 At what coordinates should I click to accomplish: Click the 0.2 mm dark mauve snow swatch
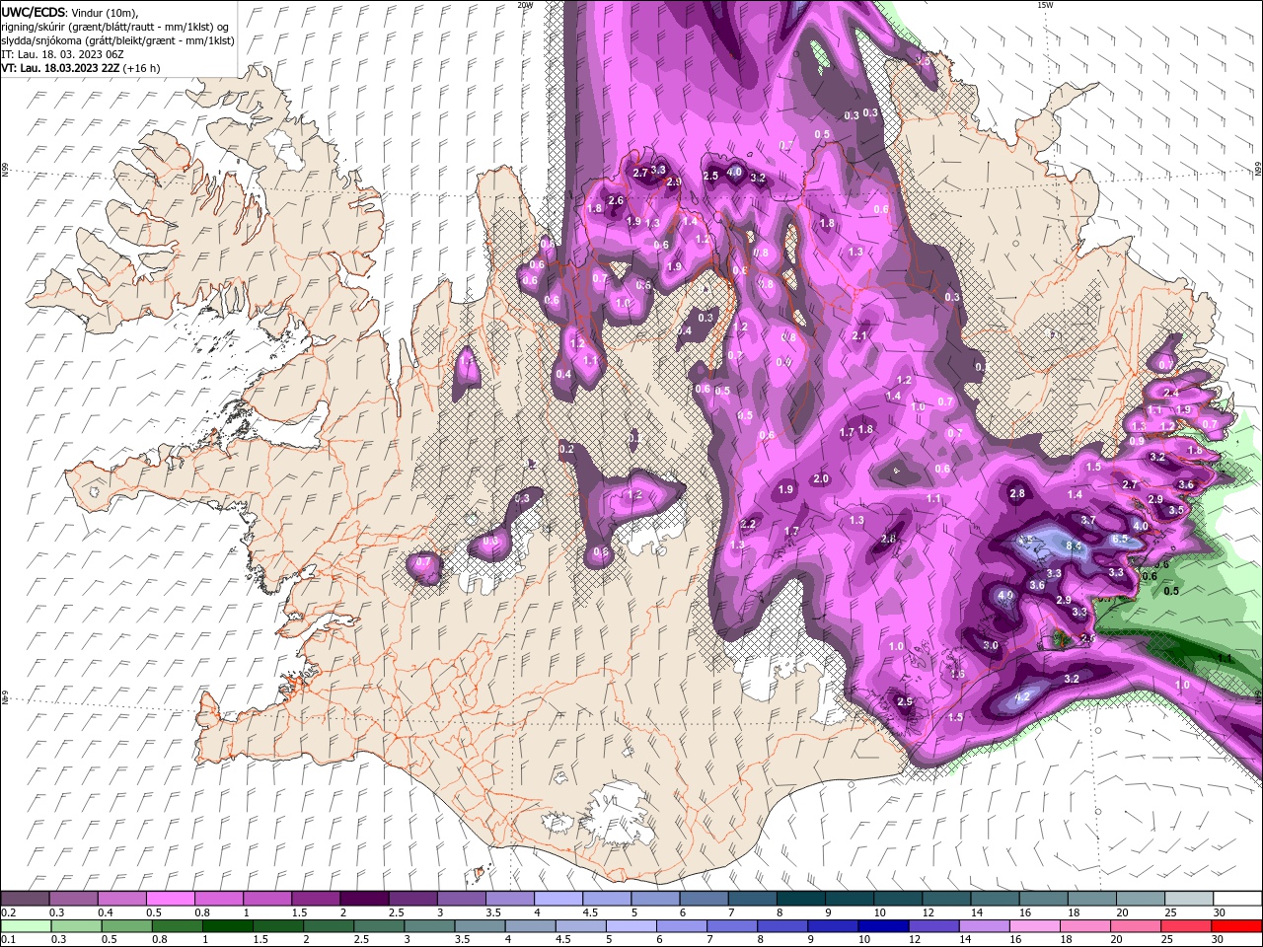[26, 899]
